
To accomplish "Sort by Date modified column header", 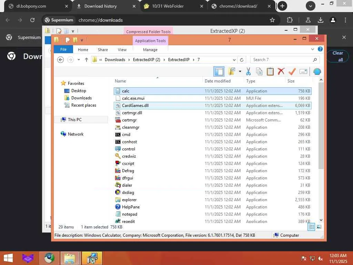I will pyautogui.click(x=218, y=81).
